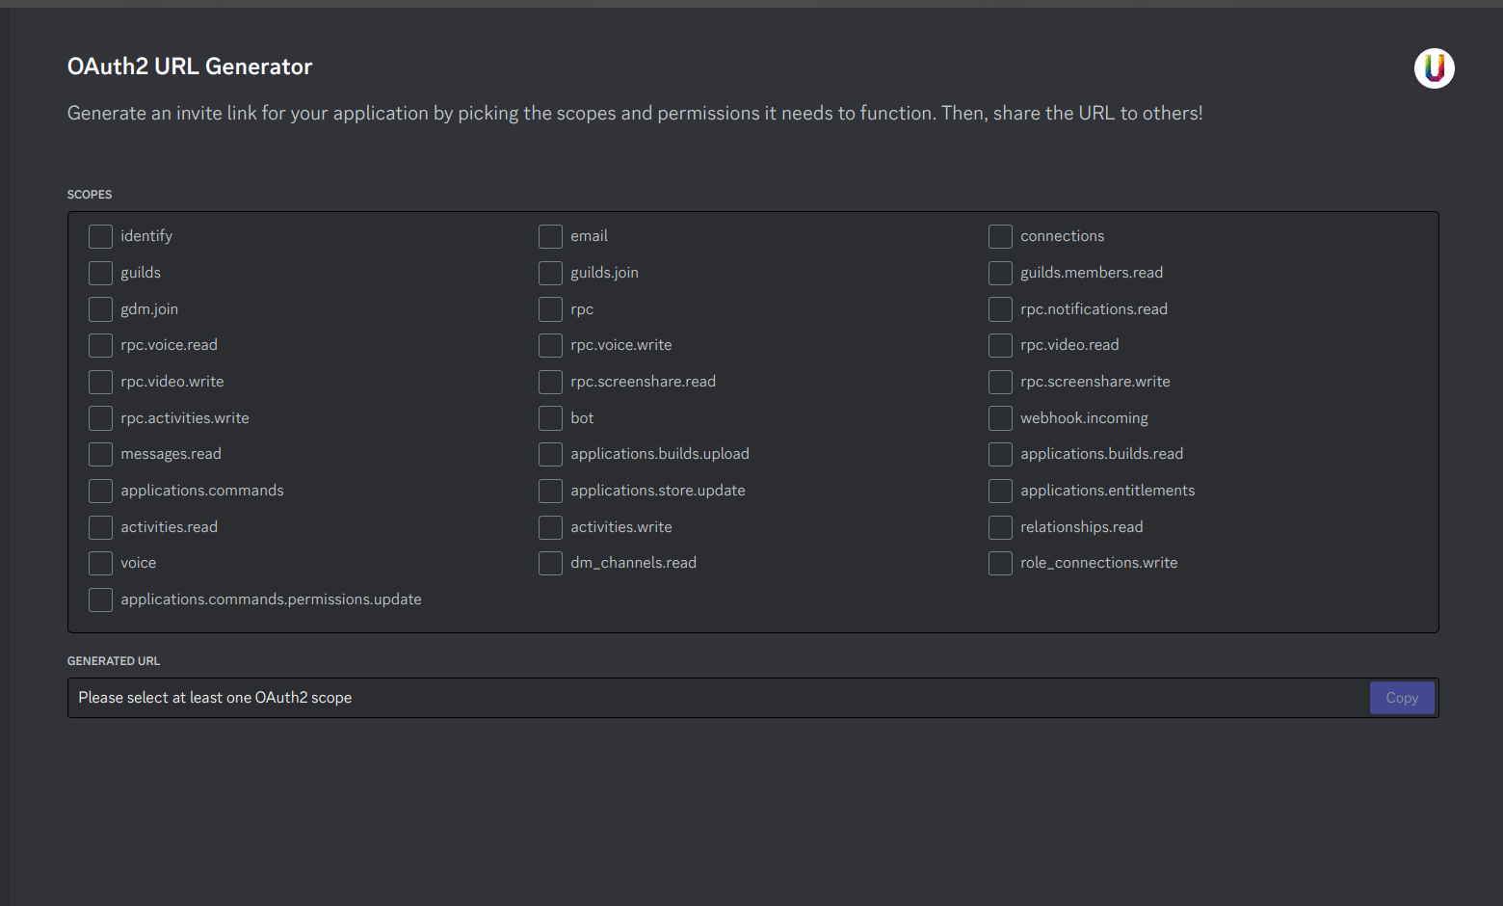Check the gdm.join scope

click(100, 309)
